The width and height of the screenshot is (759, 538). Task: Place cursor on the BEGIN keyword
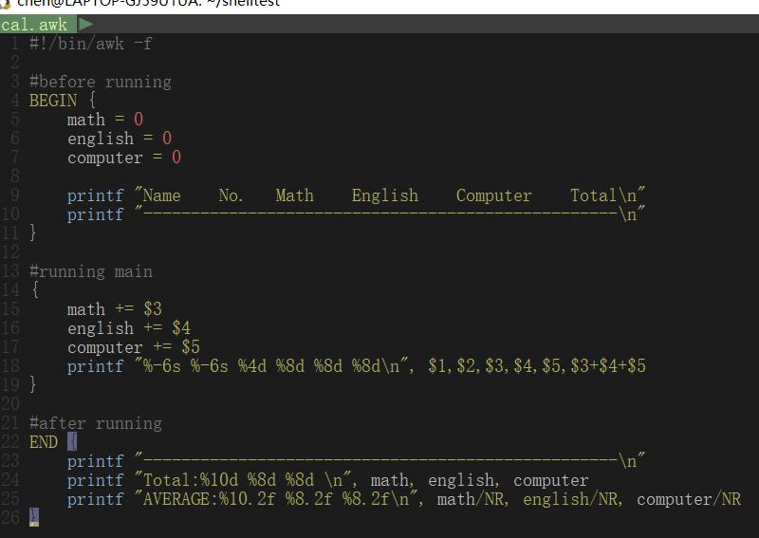[x=53, y=101]
